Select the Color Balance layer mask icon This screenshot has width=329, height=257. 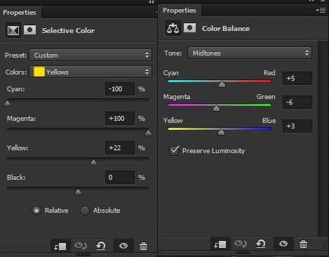(189, 28)
